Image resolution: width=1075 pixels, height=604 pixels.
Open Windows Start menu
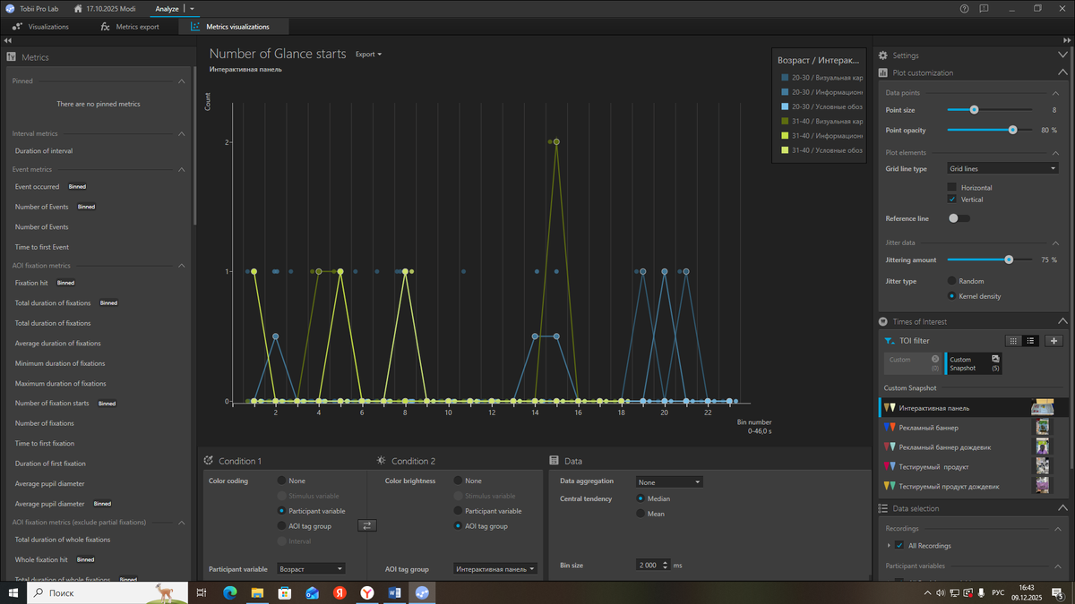tap(13, 592)
